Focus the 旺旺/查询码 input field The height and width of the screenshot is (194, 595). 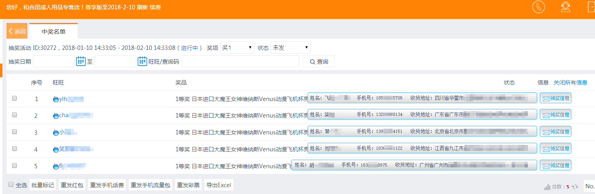click(240, 61)
